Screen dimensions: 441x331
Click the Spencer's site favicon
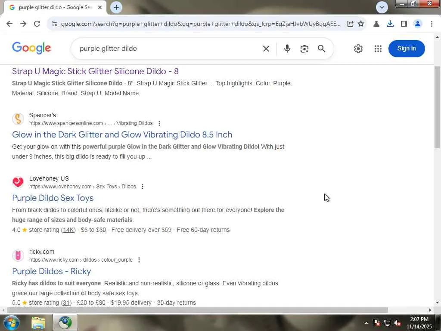(x=18, y=119)
